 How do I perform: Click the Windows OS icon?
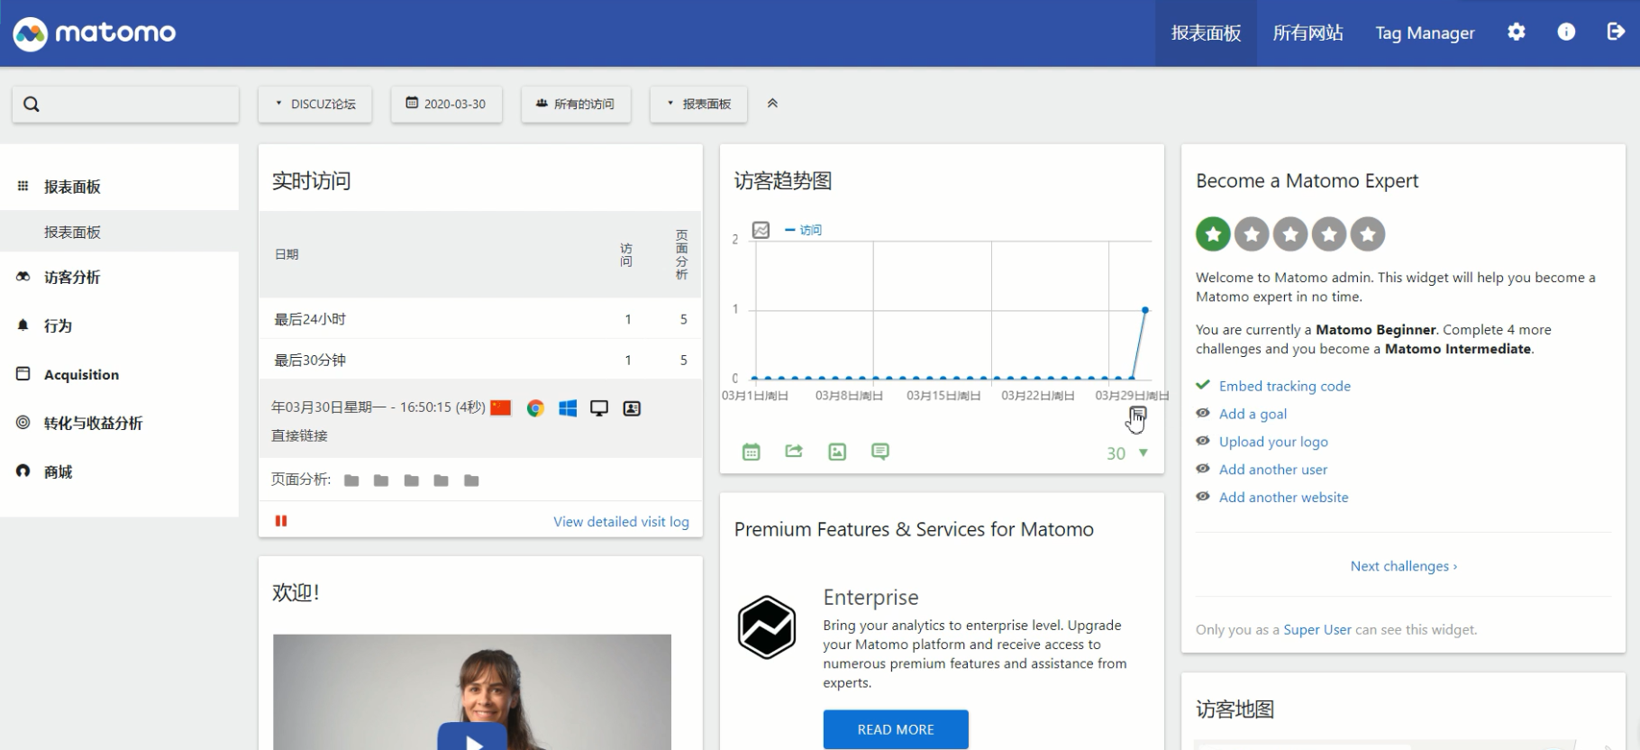point(568,408)
